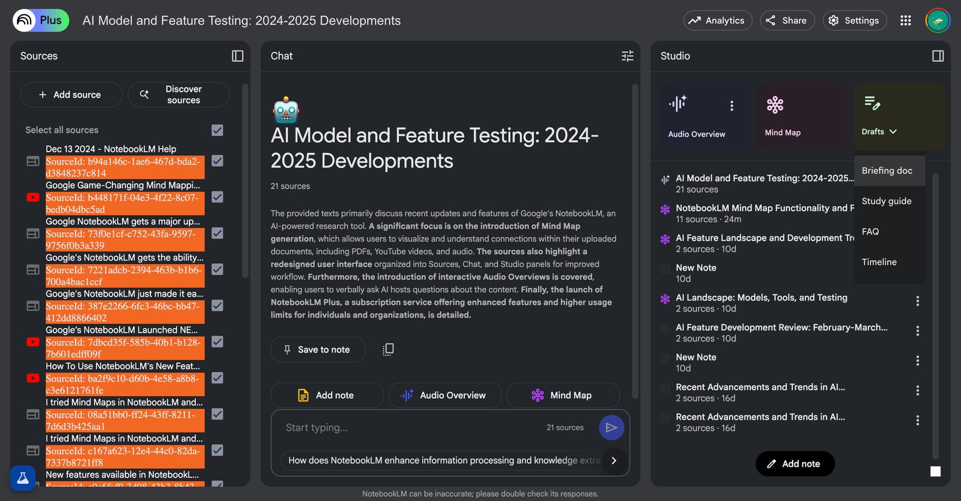Click the Chat panel scrollbar

coord(635,241)
